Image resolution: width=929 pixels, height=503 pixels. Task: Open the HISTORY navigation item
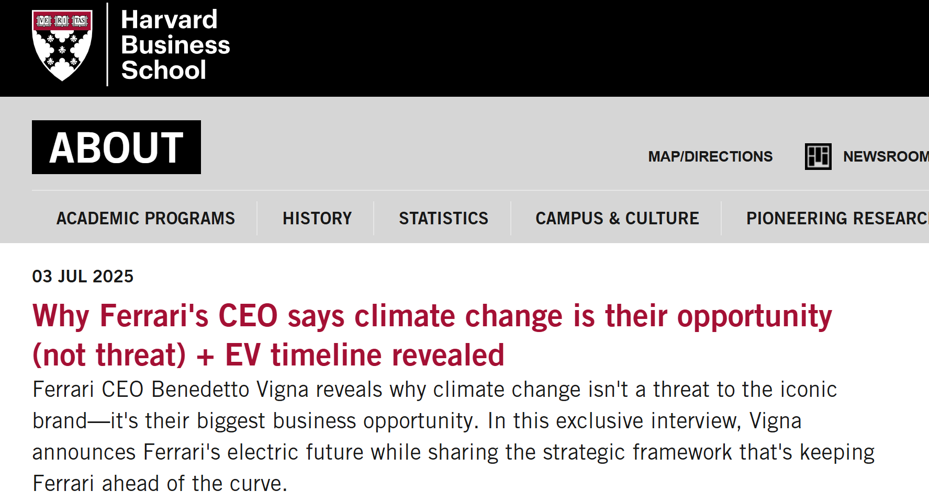tap(317, 218)
